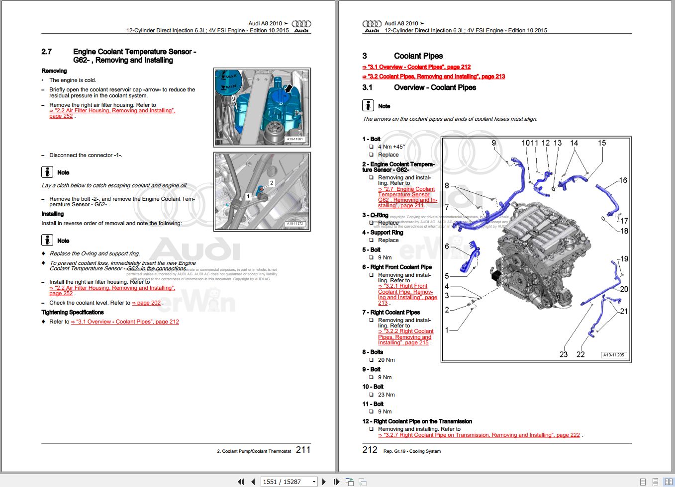Click callout number 9 in the engine diagram

494,143
